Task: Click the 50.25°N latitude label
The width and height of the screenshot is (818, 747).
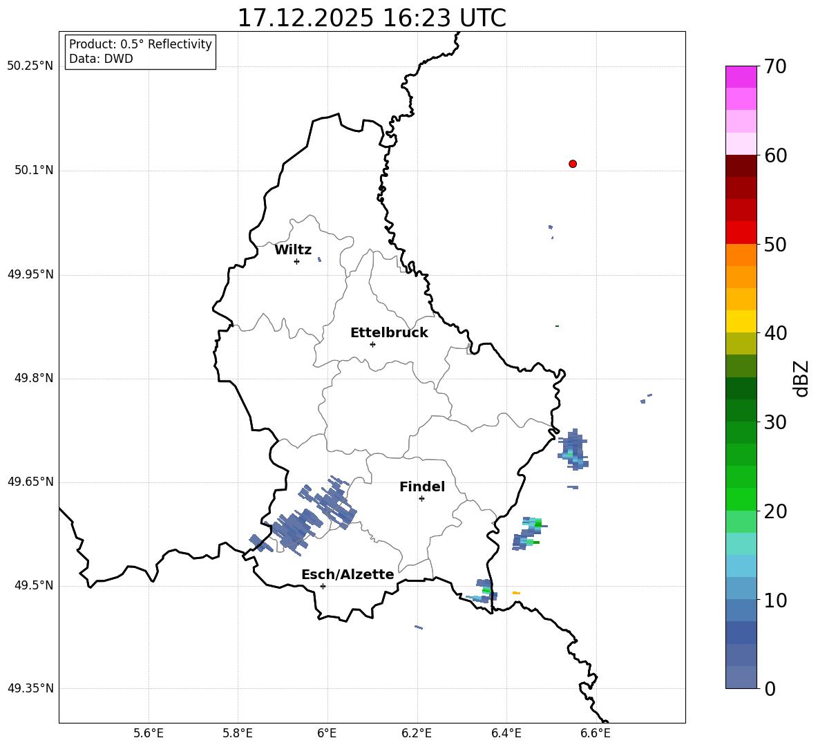Action: [30, 66]
